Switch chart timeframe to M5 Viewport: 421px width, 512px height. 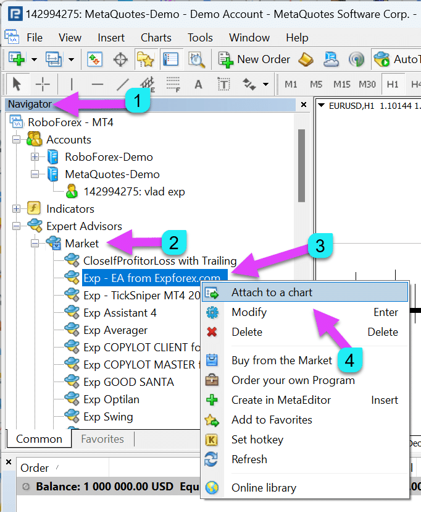click(x=316, y=84)
